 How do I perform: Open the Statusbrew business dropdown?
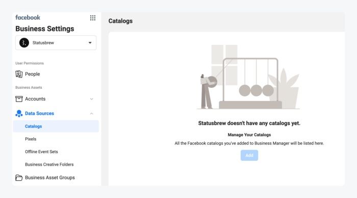tap(56, 42)
